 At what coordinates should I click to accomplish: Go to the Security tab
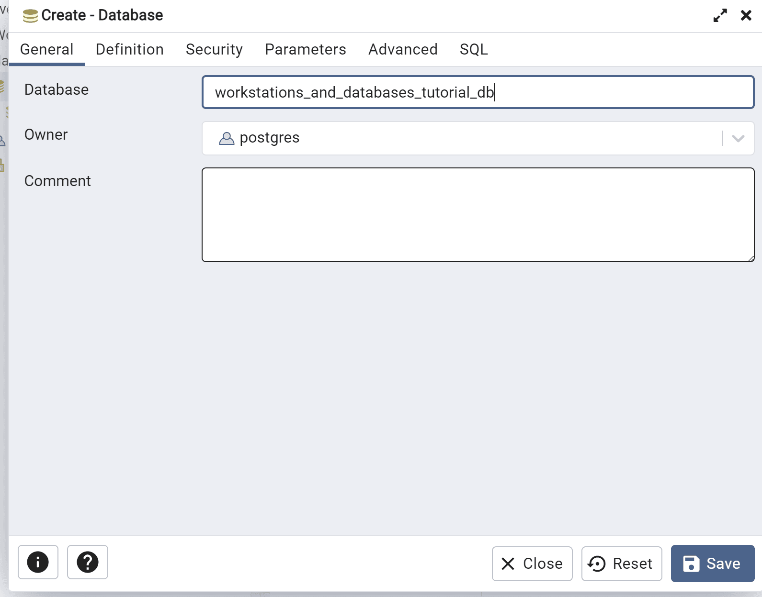(214, 49)
